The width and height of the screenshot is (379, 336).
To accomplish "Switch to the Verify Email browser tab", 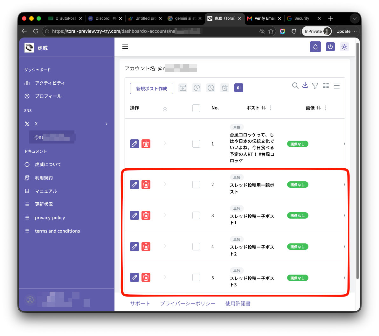I will (x=264, y=18).
